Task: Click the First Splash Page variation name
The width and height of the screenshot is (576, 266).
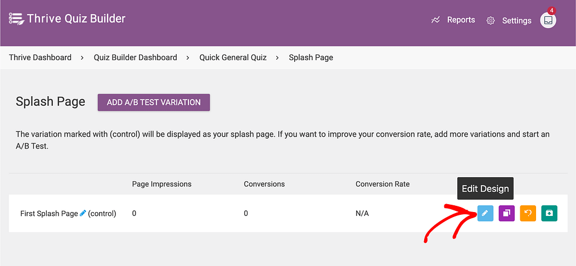Action: pos(49,214)
